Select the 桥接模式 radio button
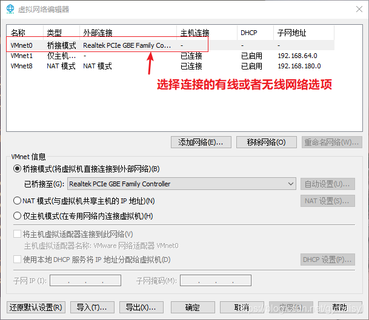The image size is (369, 320). [17, 169]
